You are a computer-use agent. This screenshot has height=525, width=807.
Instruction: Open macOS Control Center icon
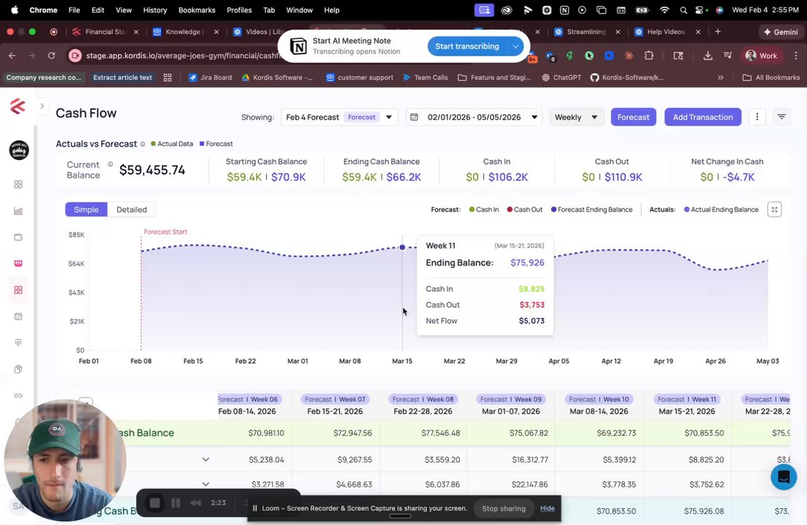click(699, 9)
